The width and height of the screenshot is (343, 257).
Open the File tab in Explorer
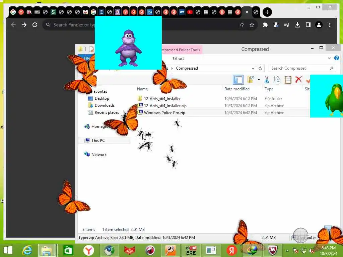(87, 58)
